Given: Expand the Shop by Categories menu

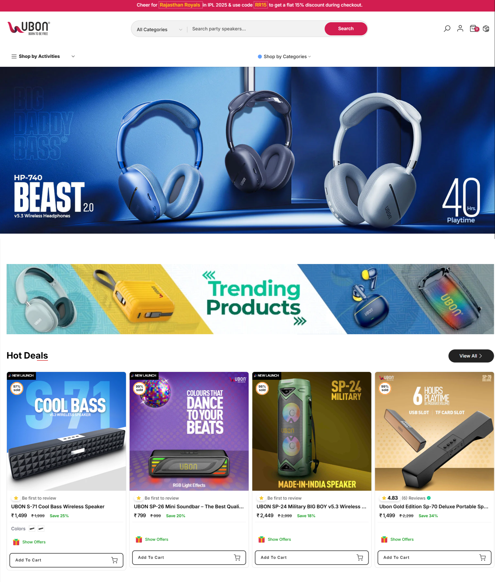Looking at the screenshot, I should click(285, 57).
